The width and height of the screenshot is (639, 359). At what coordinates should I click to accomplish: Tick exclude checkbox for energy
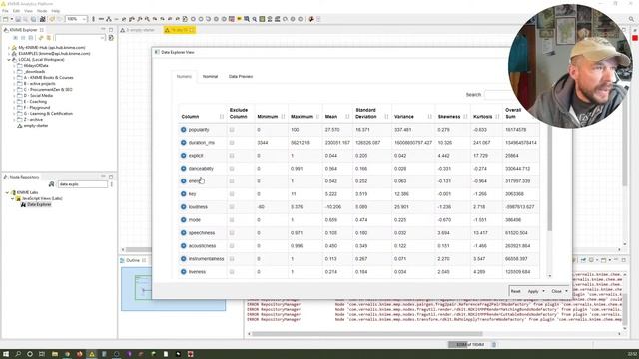pos(232,181)
